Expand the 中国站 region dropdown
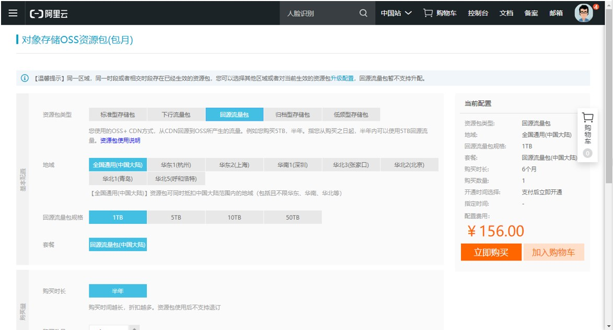 coord(396,13)
